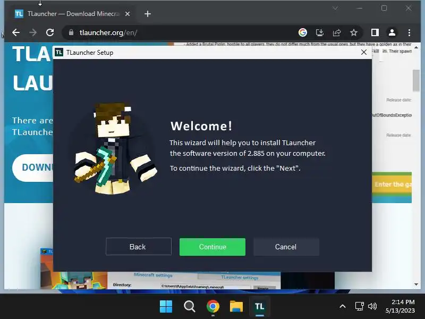
Task: Click the Welcome! heading text
Action: pyautogui.click(x=201, y=126)
